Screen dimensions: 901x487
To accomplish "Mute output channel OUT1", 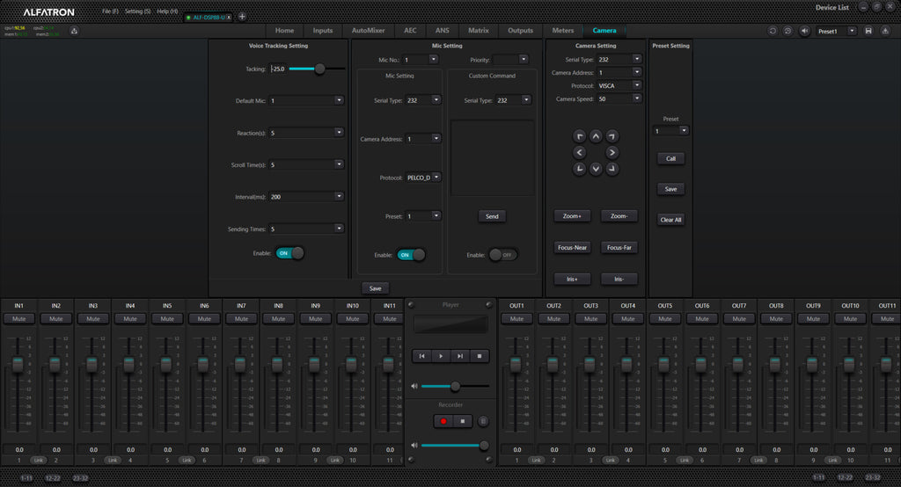I will (516, 319).
